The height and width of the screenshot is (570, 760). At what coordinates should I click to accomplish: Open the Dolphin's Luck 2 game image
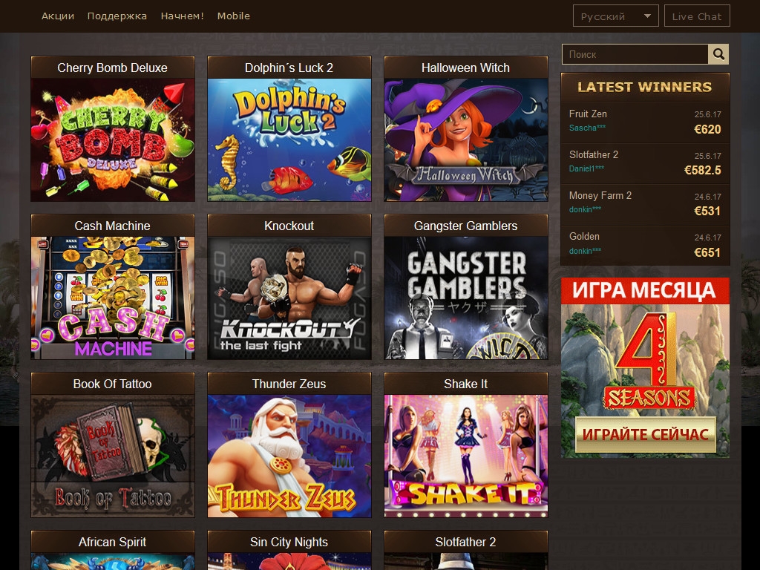click(289, 140)
